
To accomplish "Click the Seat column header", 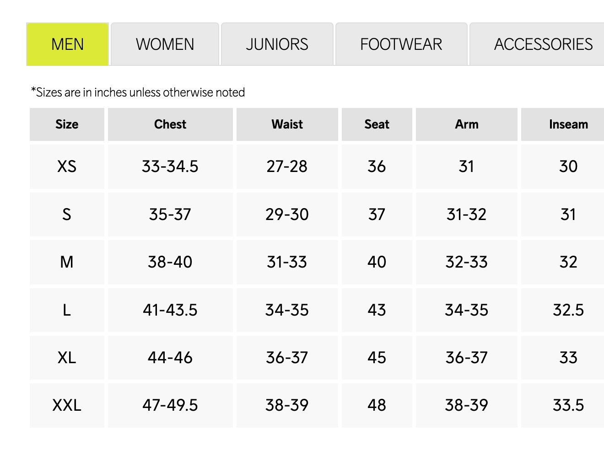I will (x=377, y=124).
